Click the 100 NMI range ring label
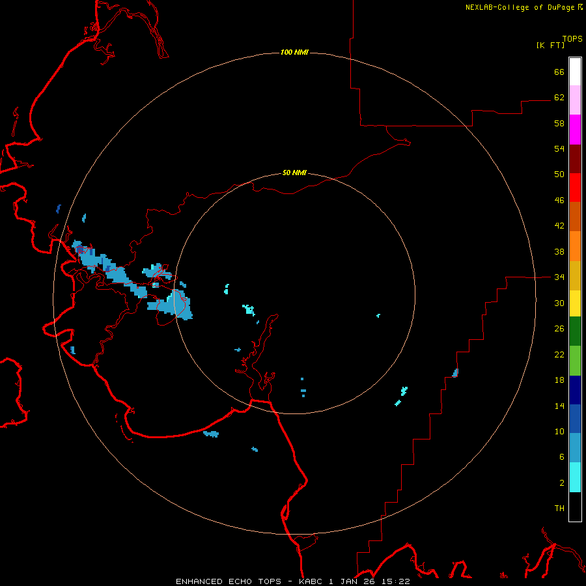Image resolution: width=586 pixels, height=586 pixels. click(294, 52)
